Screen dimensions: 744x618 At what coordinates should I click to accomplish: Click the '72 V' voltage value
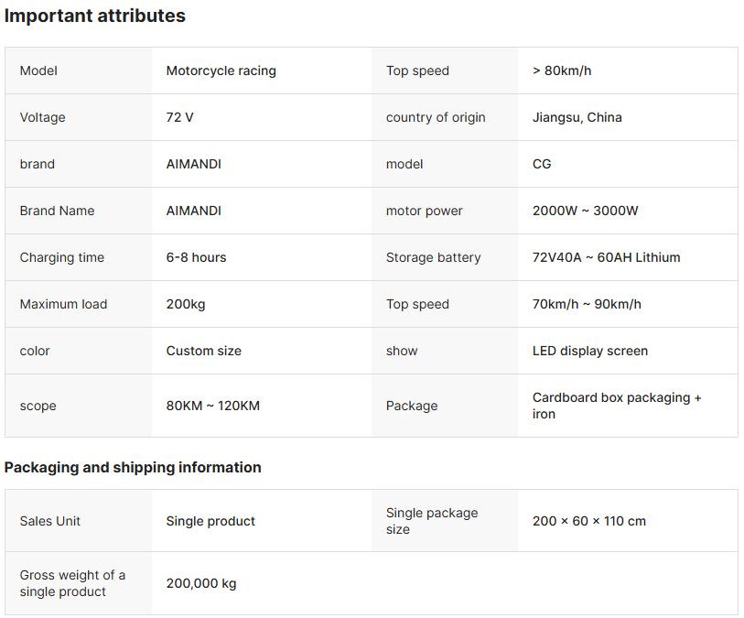(179, 117)
